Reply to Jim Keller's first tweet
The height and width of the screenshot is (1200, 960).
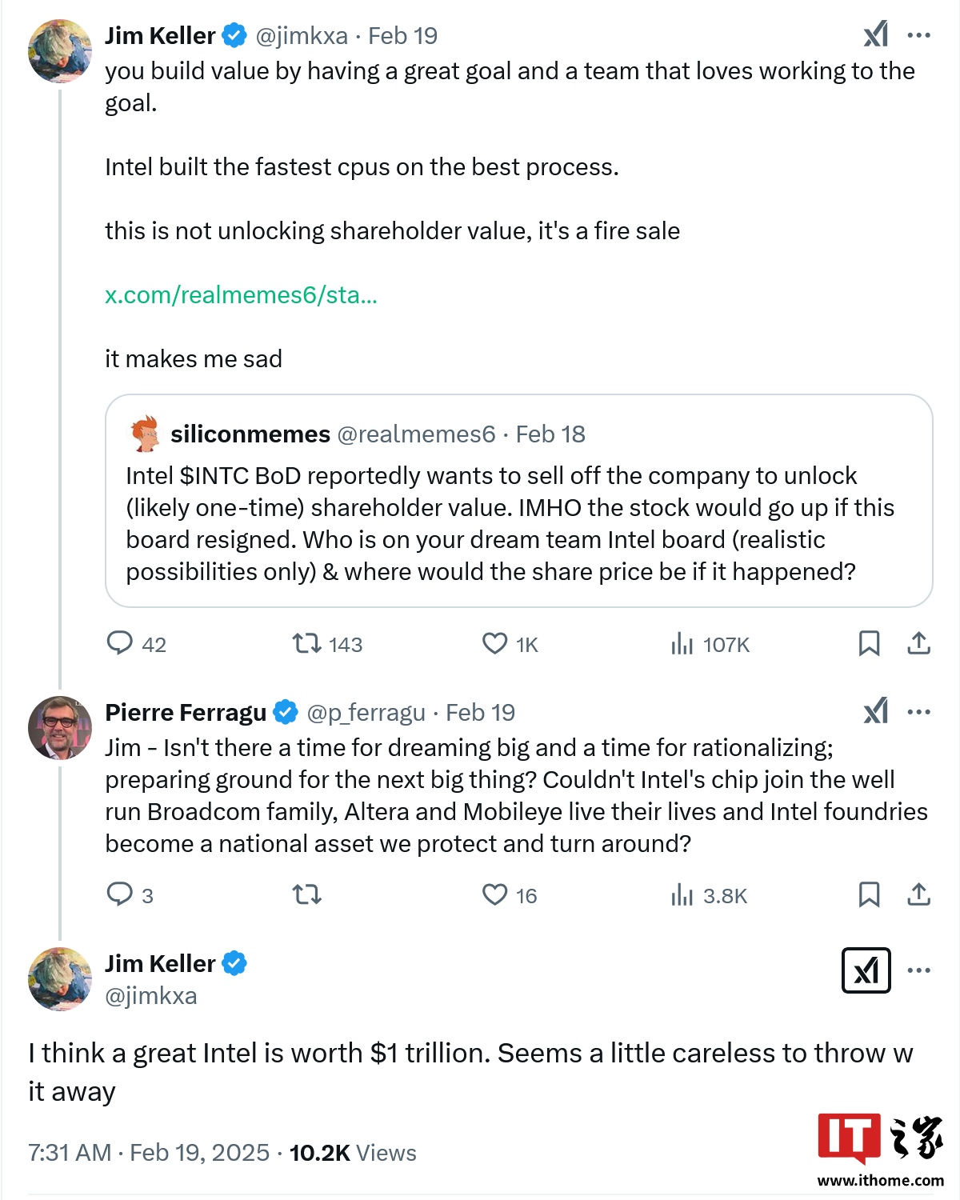(x=120, y=643)
